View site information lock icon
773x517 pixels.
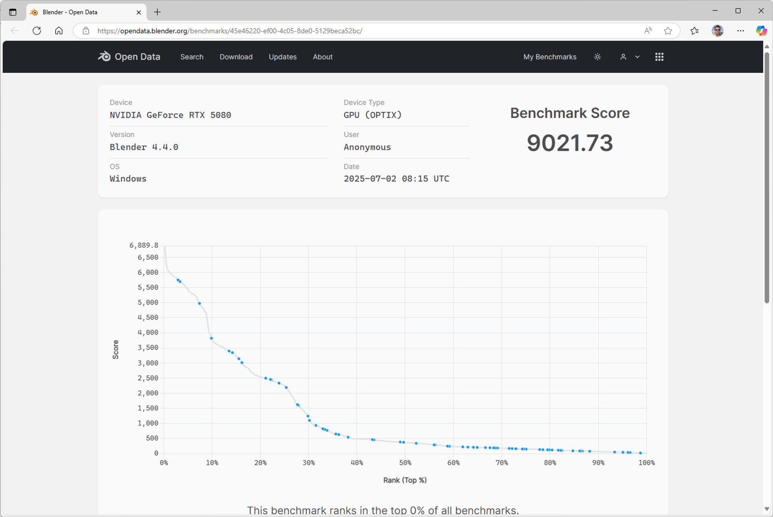pyautogui.click(x=86, y=31)
